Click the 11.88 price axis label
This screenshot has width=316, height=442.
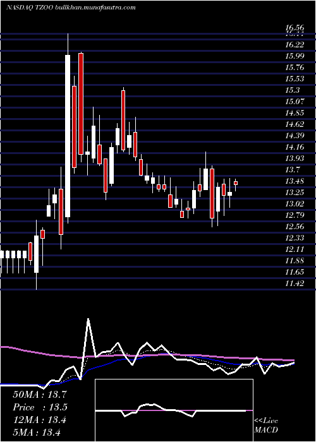295,260
